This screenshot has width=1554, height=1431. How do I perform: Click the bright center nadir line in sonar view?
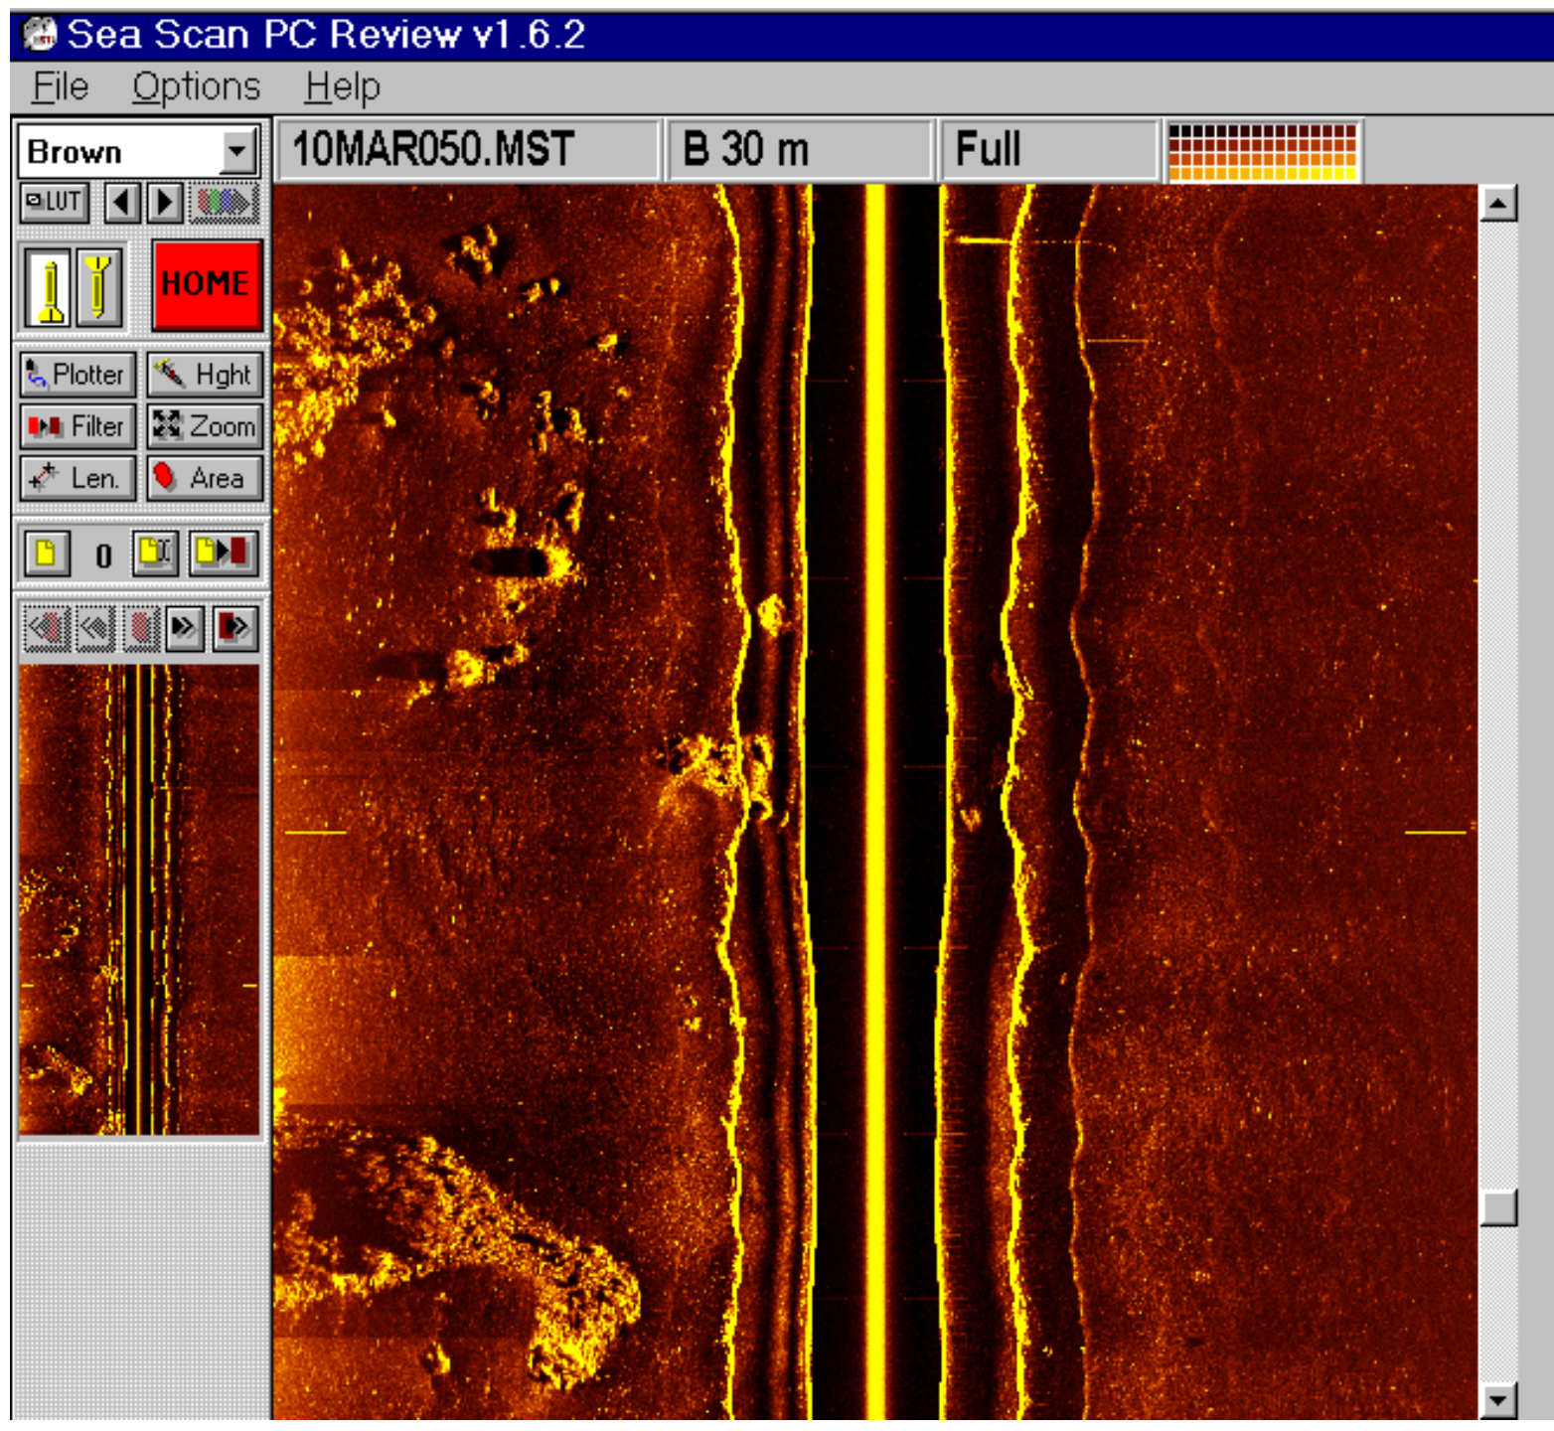875,801
